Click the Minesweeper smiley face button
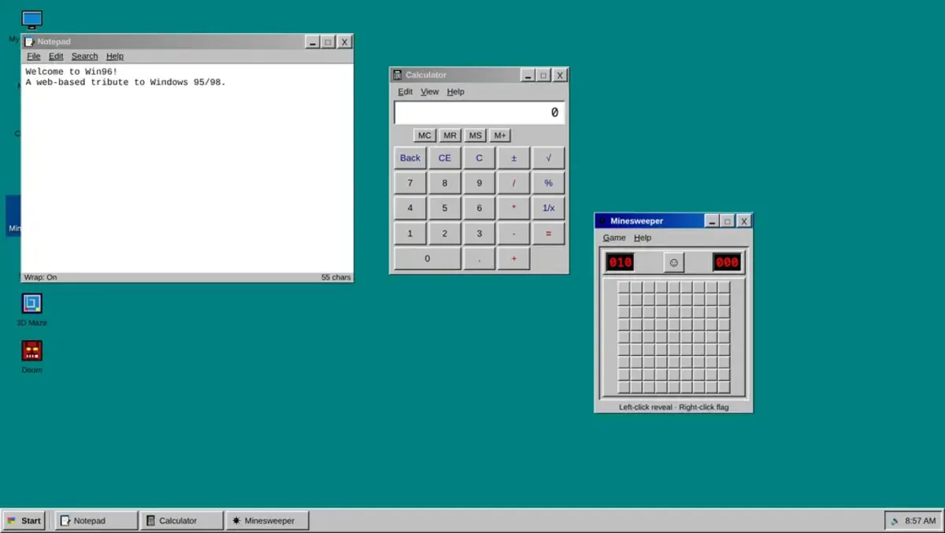945x533 pixels. (x=673, y=262)
